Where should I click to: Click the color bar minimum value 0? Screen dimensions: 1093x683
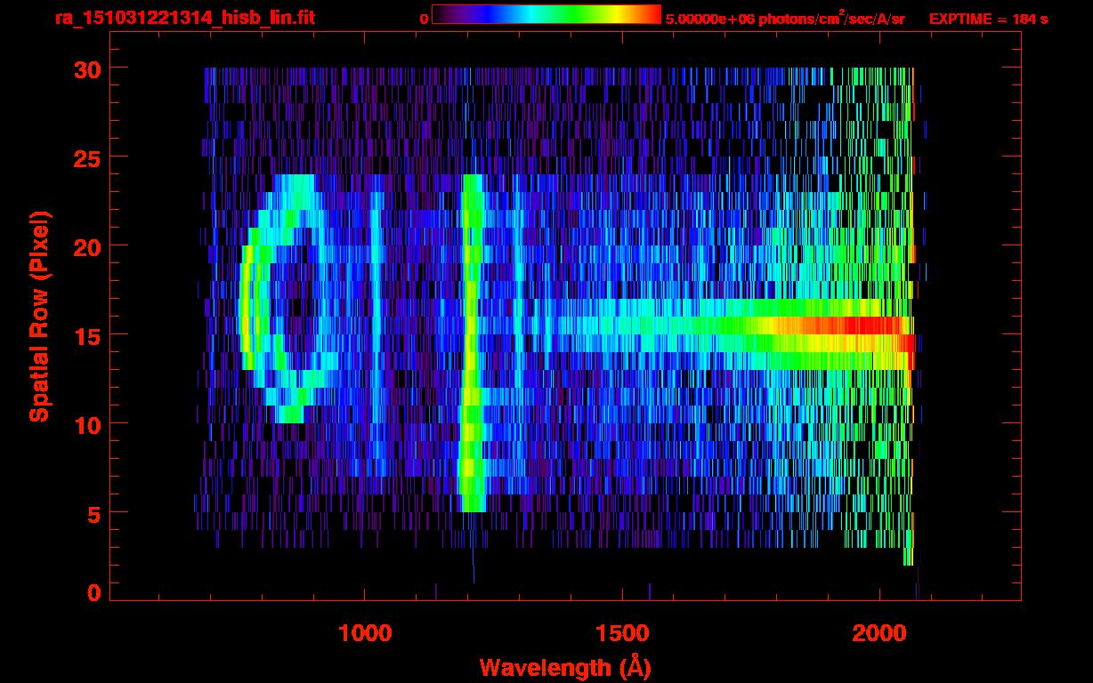pyautogui.click(x=424, y=19)
